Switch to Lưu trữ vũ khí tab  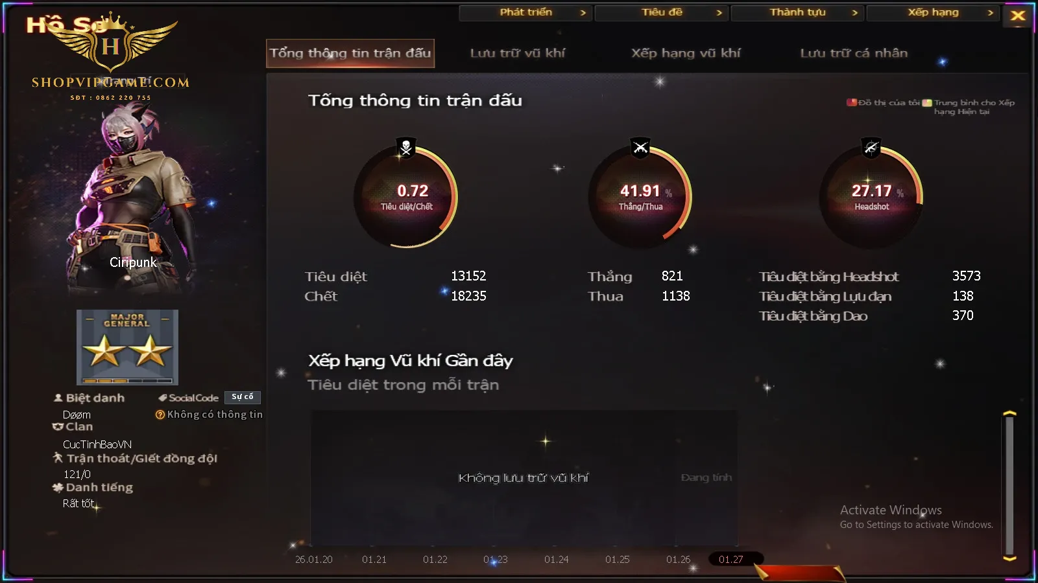(x=518, y=53)
